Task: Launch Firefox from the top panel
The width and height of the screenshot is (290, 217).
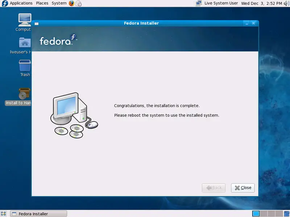Action: [x=71, y=3]
